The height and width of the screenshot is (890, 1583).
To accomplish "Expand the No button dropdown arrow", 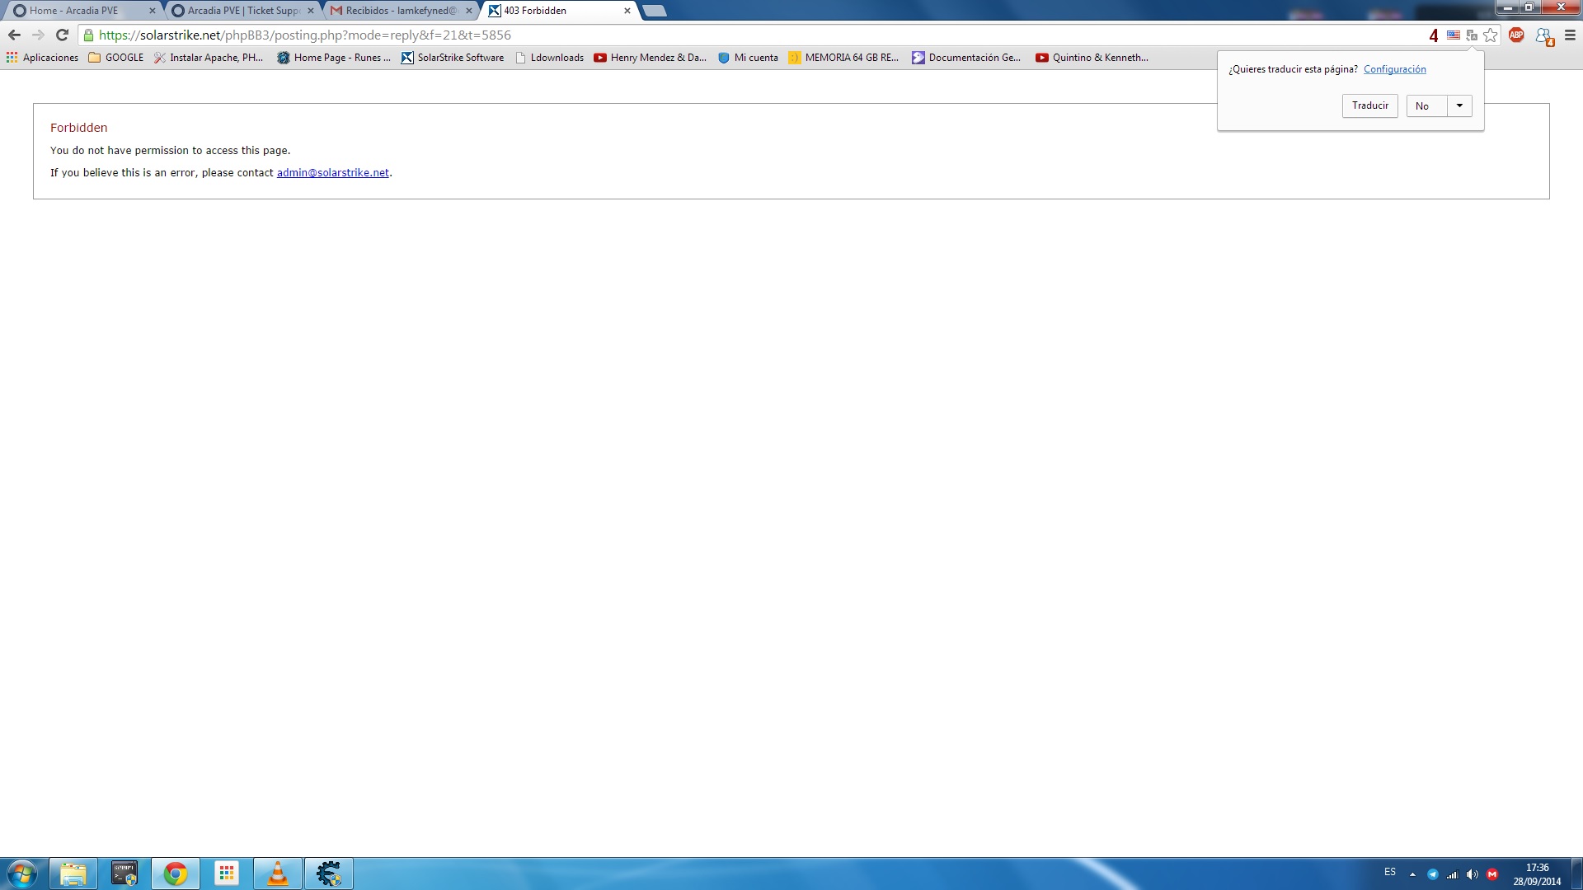I will coord(1459,105).
